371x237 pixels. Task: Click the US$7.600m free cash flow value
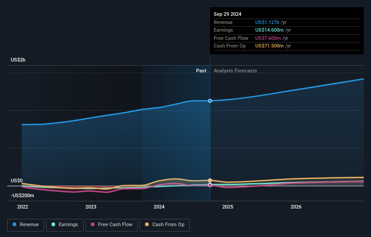click(x=268, y=38)
